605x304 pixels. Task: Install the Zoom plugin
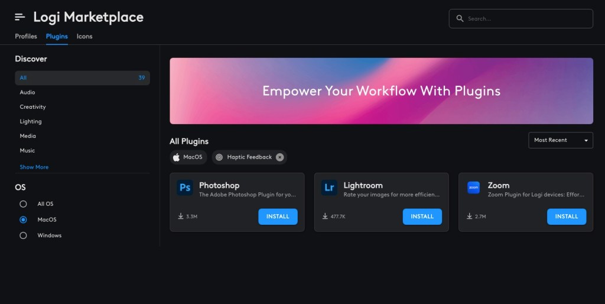[x=567, y=216]
